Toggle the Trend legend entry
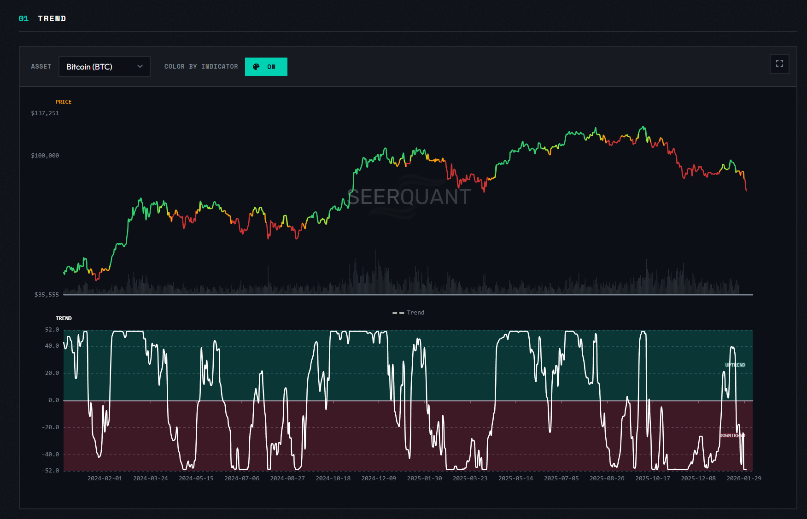807x519 pixels. pos(408,312)
